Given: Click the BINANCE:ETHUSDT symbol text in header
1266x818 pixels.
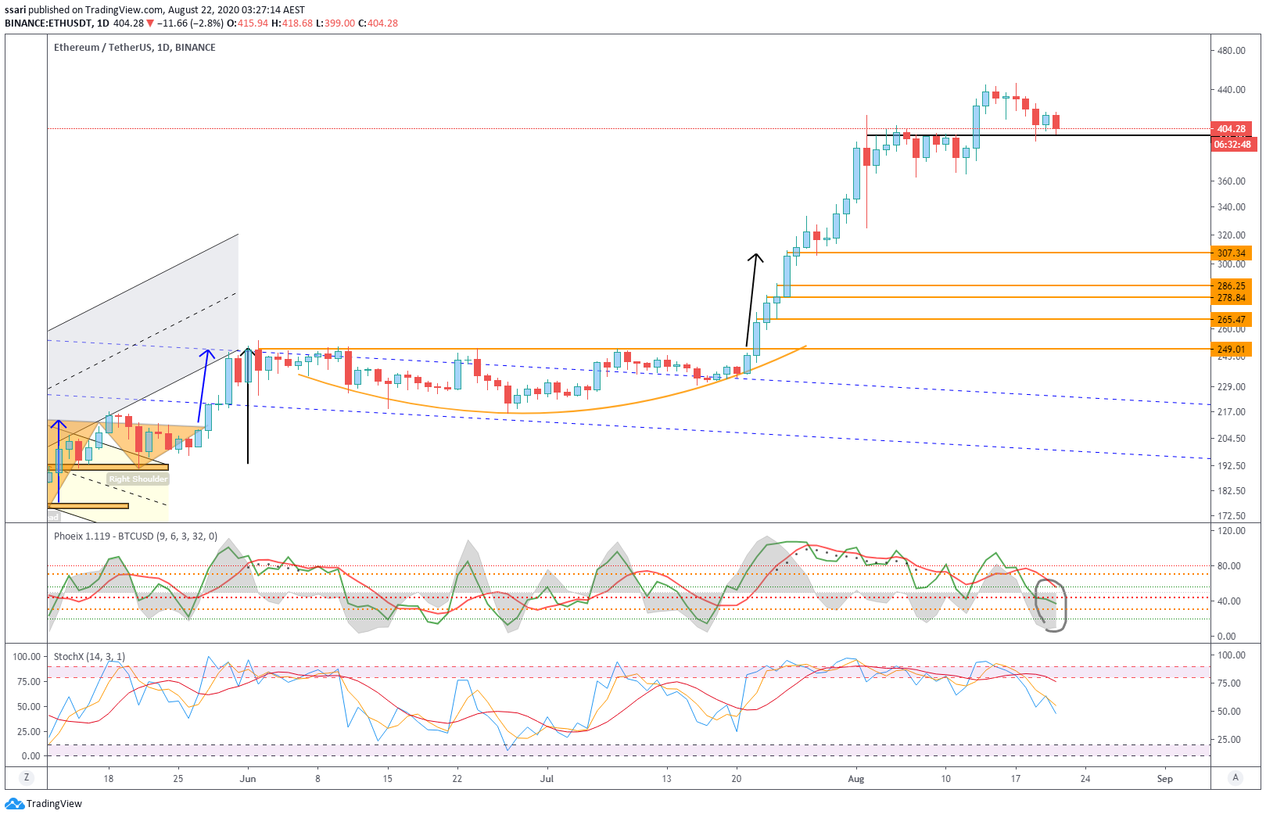Looking at the screenshot, I should pyautogui.click(x=48, y=23).
